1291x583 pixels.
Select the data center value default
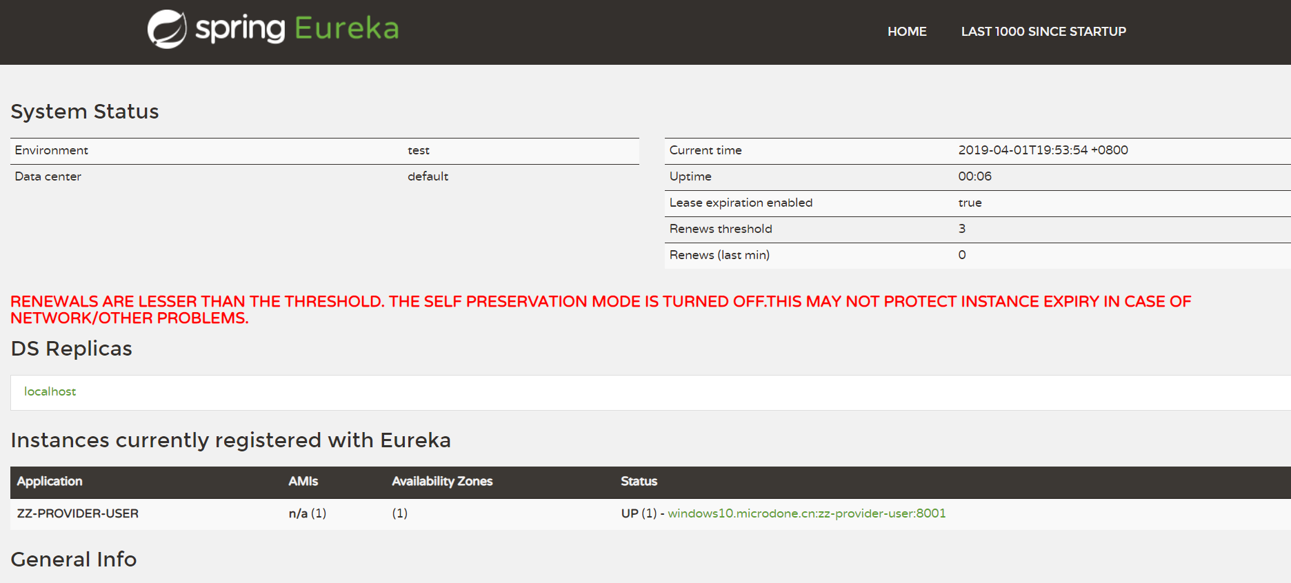428,176
